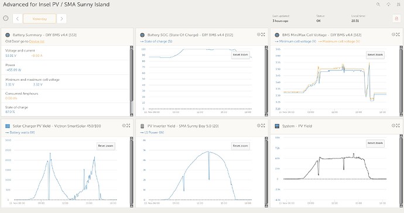The image size is (404, 213).
Task: Select the 3.31 V minimum cell voltage
Action: (x=10, y=84)
